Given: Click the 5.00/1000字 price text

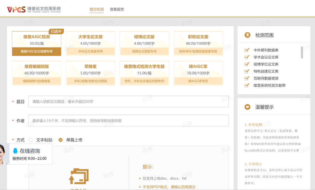Looking at the screenshot, I should pos(90,73).
